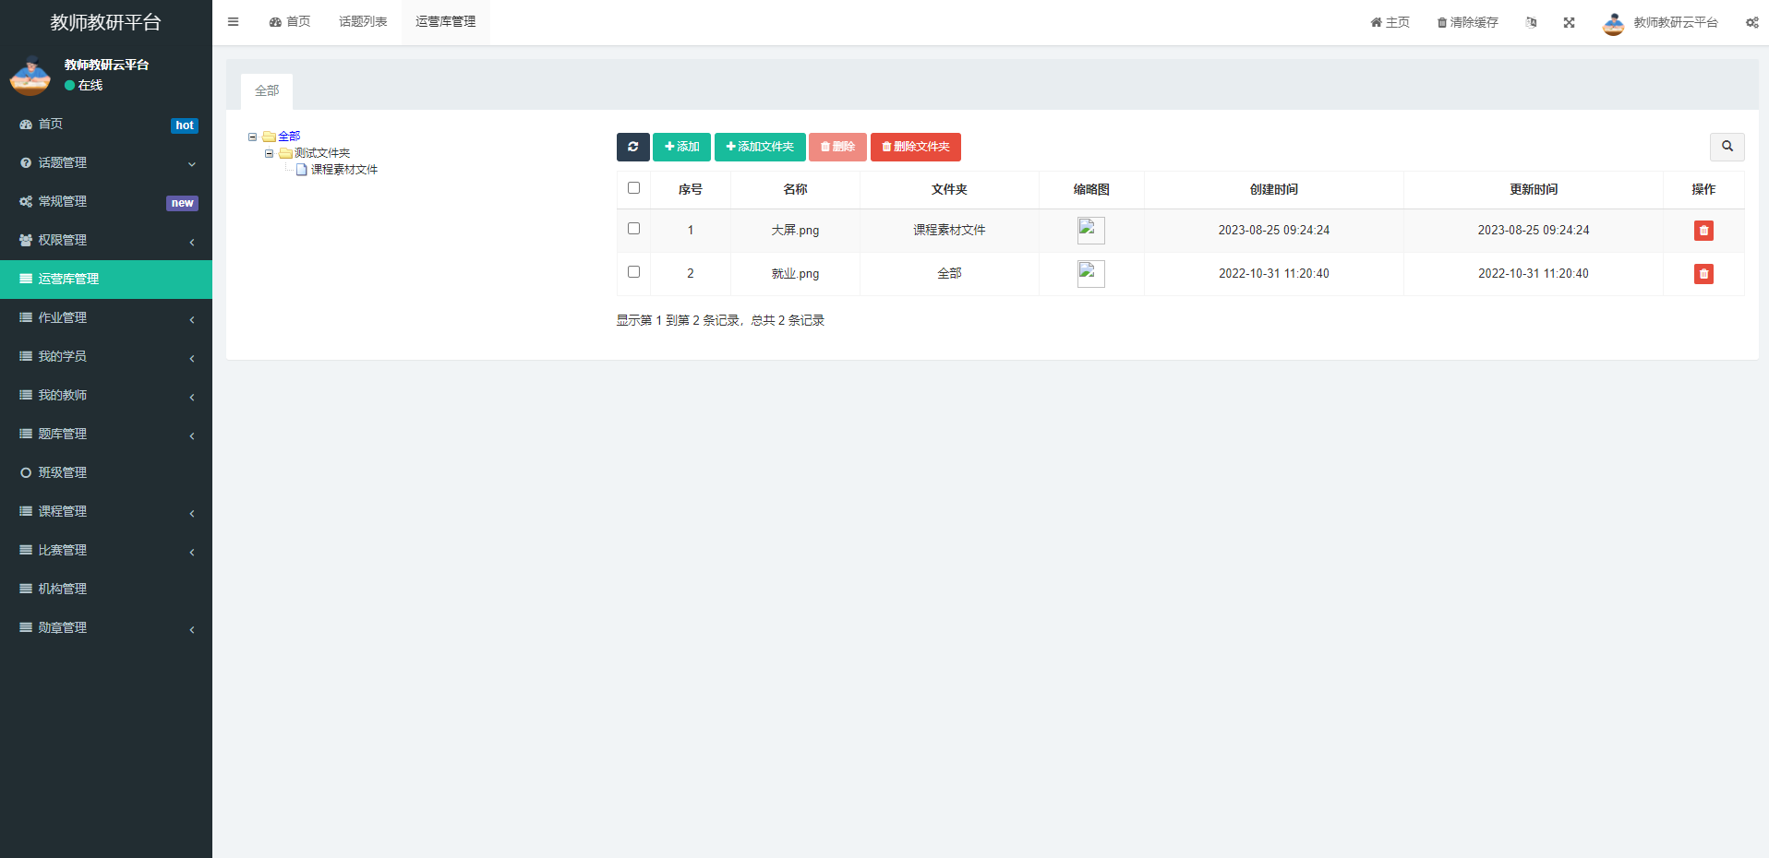This screenshot has height=858, width=1769.
Task: Tick the checkbox for row 1 大屏.png
Action: click(x=633, y=229)
